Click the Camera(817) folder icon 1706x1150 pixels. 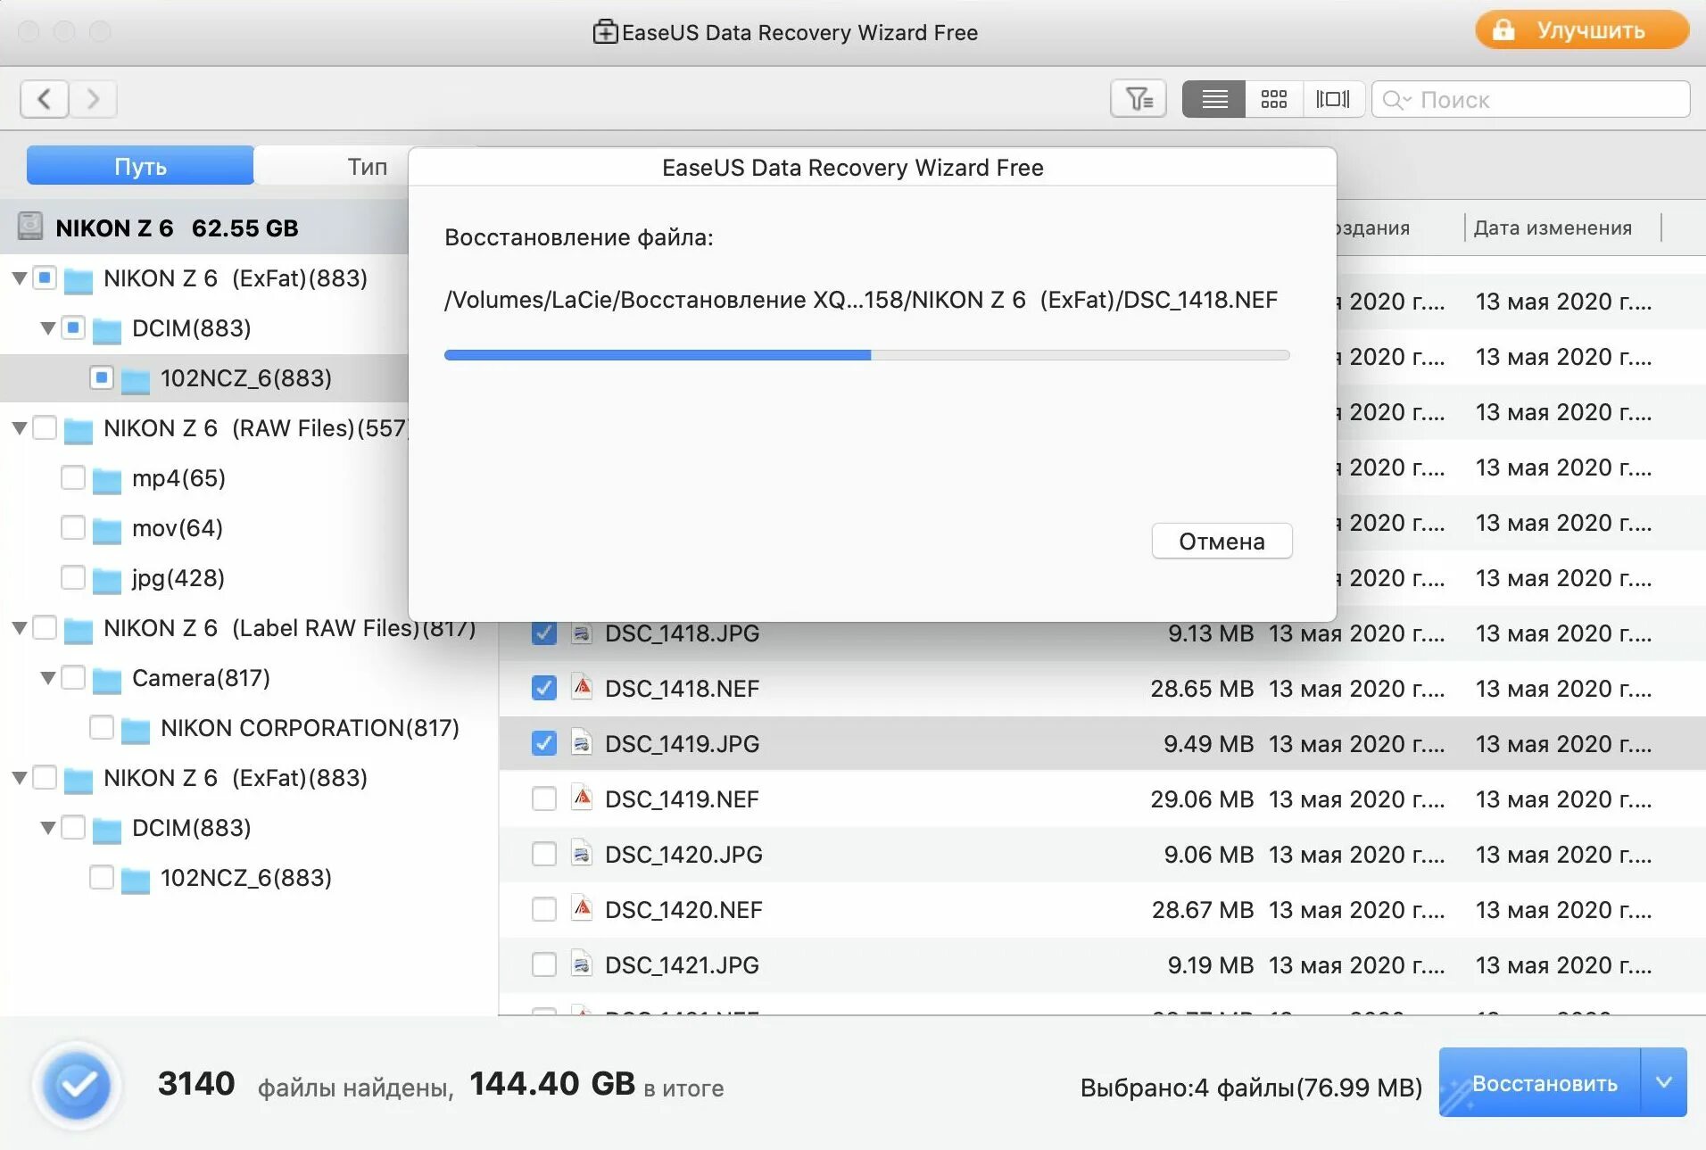point(107,680)
